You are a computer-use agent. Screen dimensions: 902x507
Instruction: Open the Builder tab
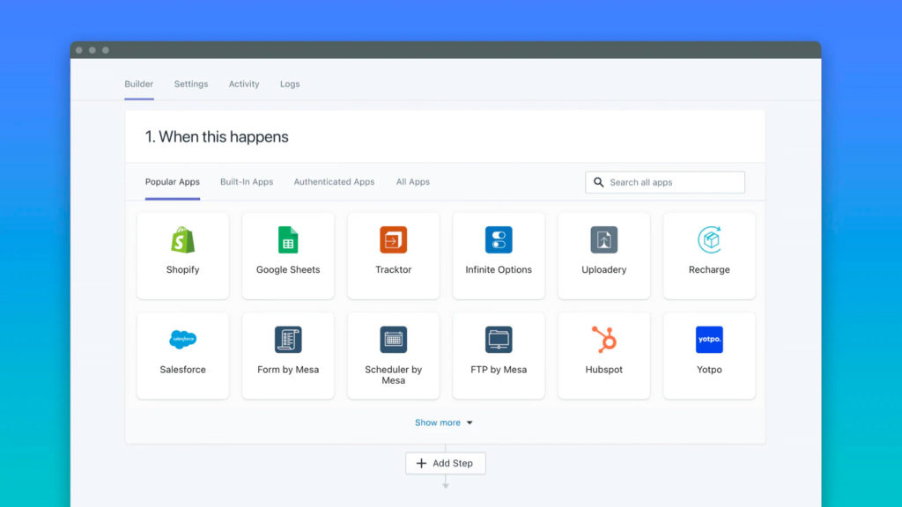click(x=139, y=84)
